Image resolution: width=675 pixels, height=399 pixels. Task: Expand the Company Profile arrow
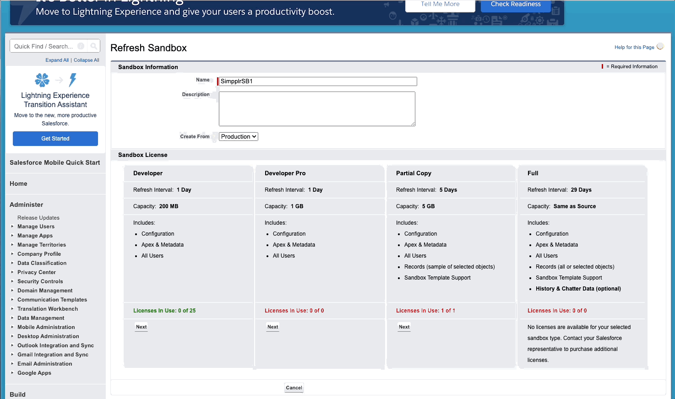[12, 254]
